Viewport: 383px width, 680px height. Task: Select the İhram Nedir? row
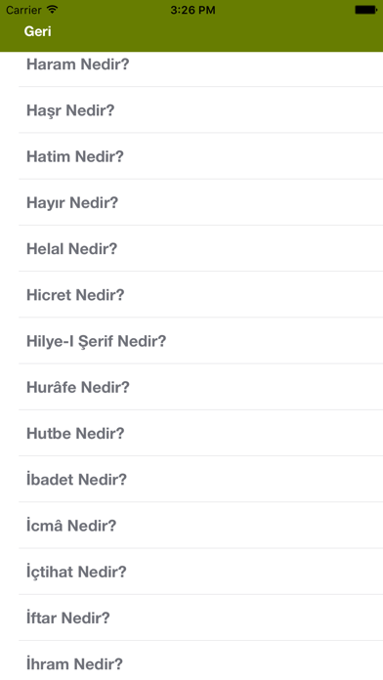coord(191,660)
